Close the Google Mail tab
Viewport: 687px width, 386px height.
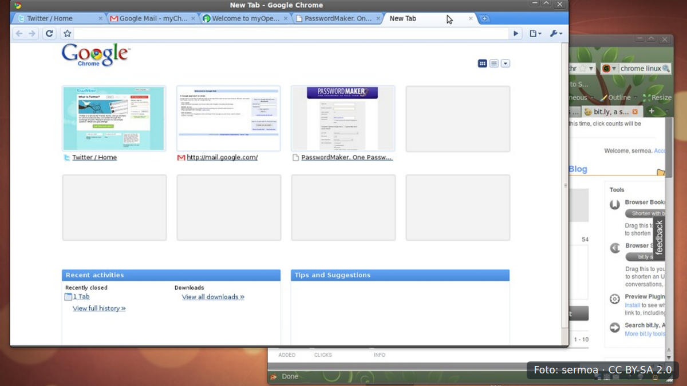coord(193,18)
